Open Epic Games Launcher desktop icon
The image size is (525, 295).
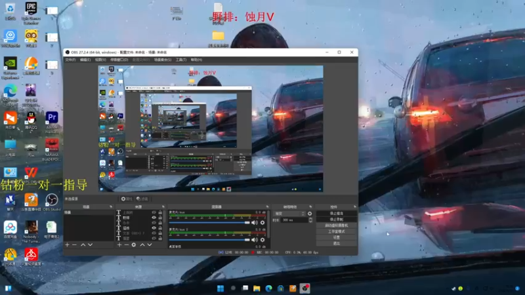point(31,13)
